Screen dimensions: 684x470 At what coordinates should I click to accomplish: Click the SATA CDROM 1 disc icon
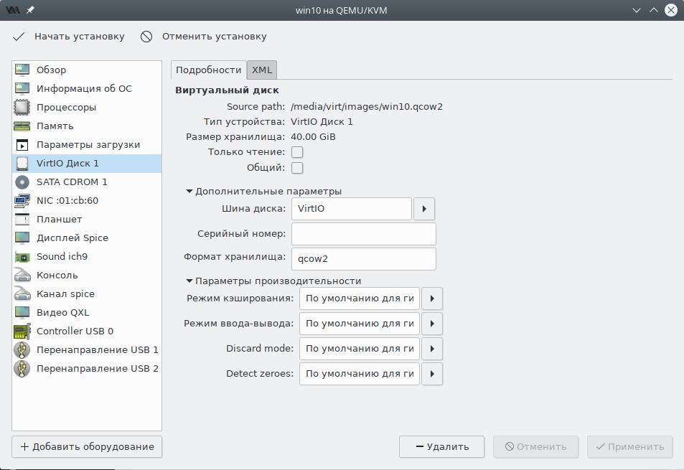pos(22,182)
